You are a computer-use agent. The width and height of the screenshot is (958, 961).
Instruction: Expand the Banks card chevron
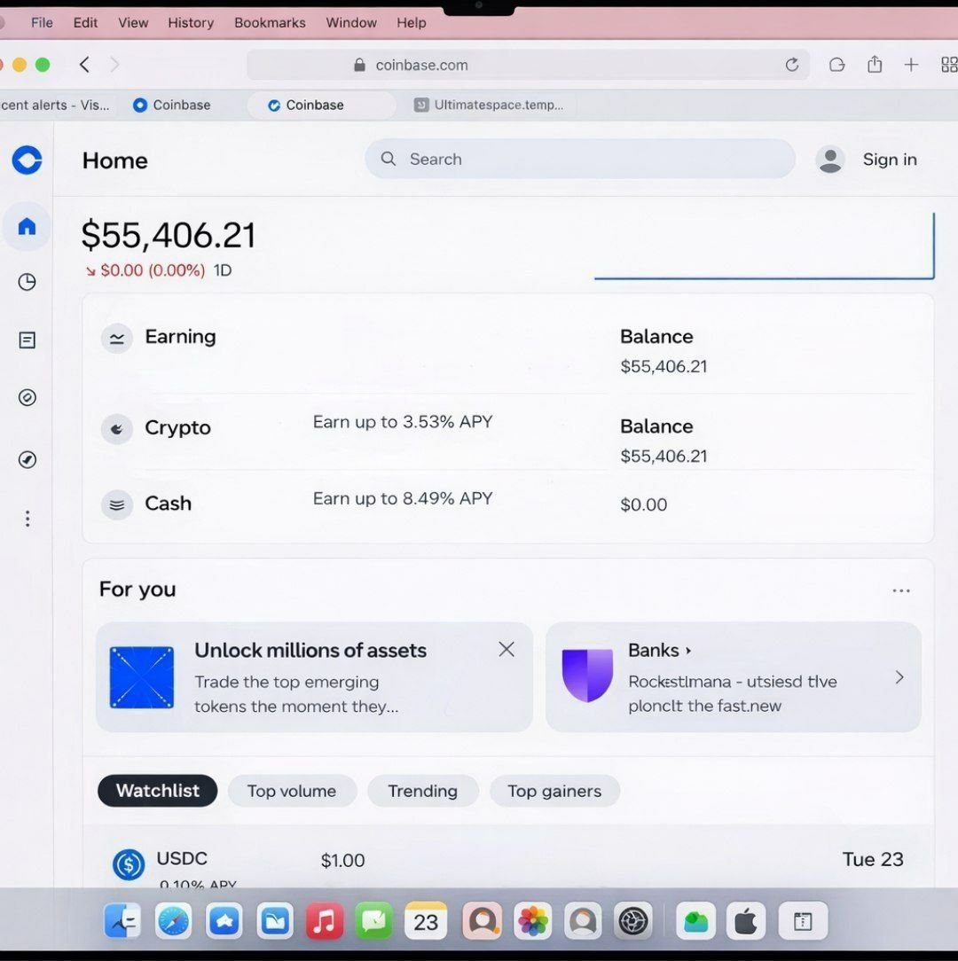coord(899,677)
